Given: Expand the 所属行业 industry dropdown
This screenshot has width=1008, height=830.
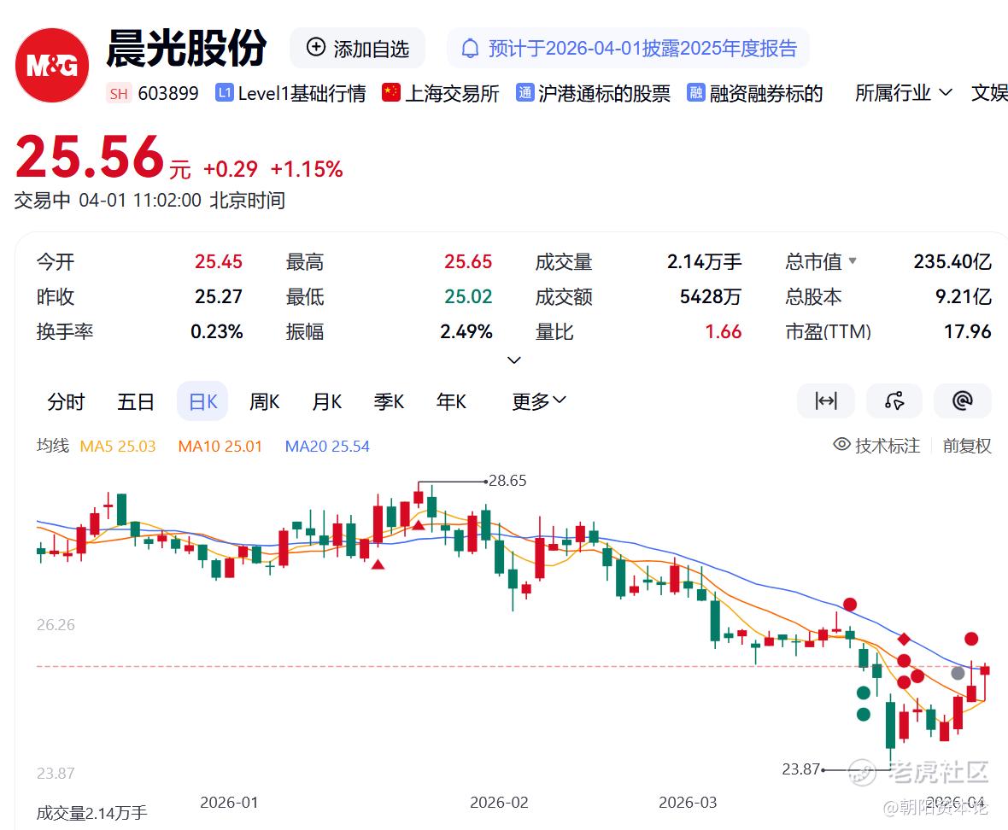Looking at the screenshot, I should [x=903, y=93].
